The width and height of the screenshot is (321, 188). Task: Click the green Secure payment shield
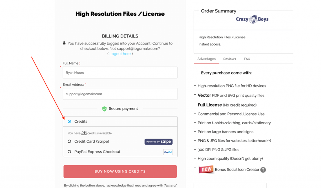coord(104,109)
